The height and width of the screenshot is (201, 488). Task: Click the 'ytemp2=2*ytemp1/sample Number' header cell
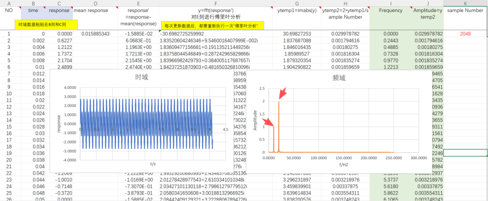[346, 19]
